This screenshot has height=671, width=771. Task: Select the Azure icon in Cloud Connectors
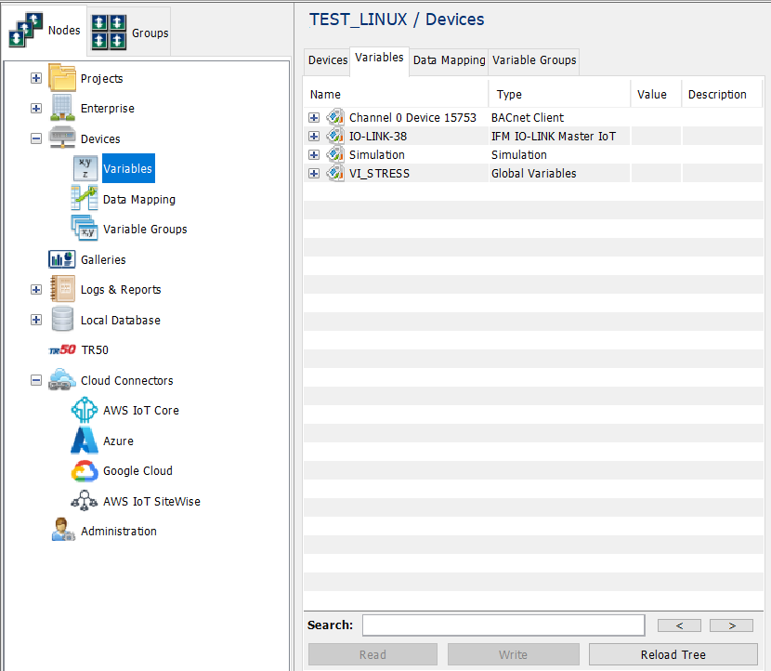click(x=85, y=441)
